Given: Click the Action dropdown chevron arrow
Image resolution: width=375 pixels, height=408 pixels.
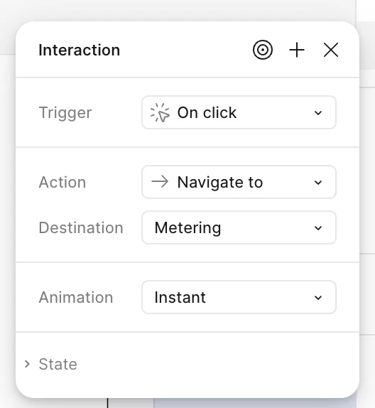Looking at the screenshot, I should click(x=318, y=183).
